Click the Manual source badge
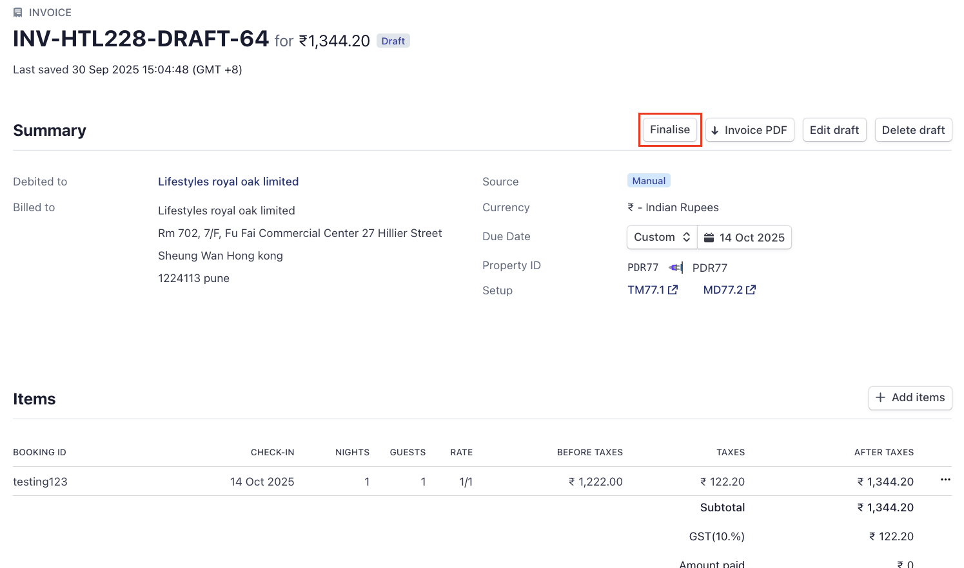The image size is (964, 568). (x=648, y=181)
